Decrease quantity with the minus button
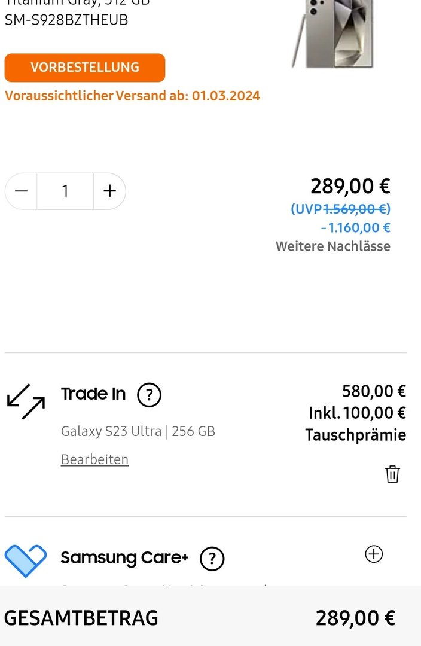421x646 pixels. click(22, 191)
